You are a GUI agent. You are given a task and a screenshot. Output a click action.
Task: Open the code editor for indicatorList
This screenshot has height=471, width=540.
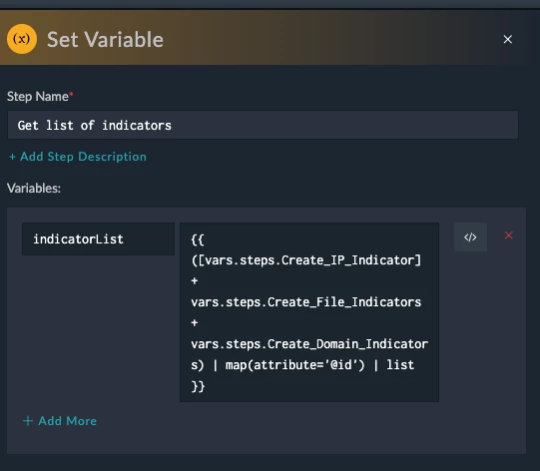(x=470, y=237)
